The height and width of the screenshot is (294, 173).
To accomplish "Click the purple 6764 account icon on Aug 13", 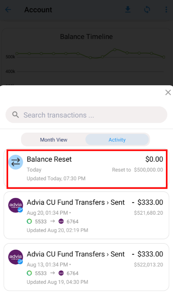I will pyautogui.click(x=61, y=273).
